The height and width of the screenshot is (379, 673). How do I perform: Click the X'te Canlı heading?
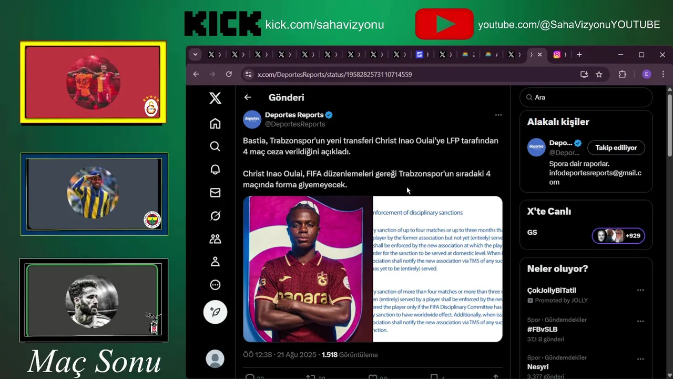click(x=549, y=211)
